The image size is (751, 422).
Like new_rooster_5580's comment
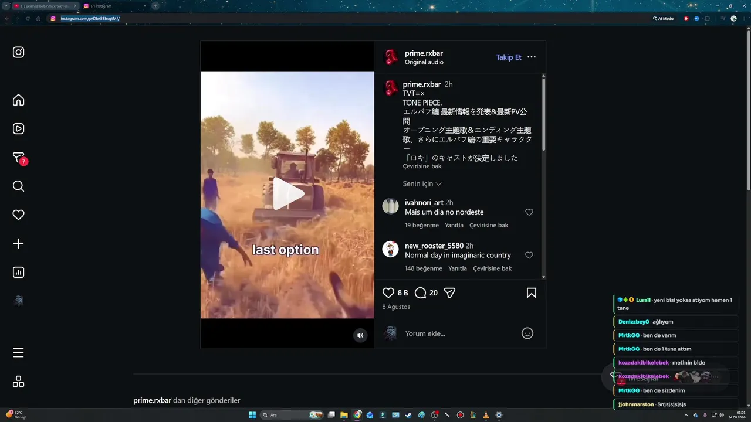point(529,256)
